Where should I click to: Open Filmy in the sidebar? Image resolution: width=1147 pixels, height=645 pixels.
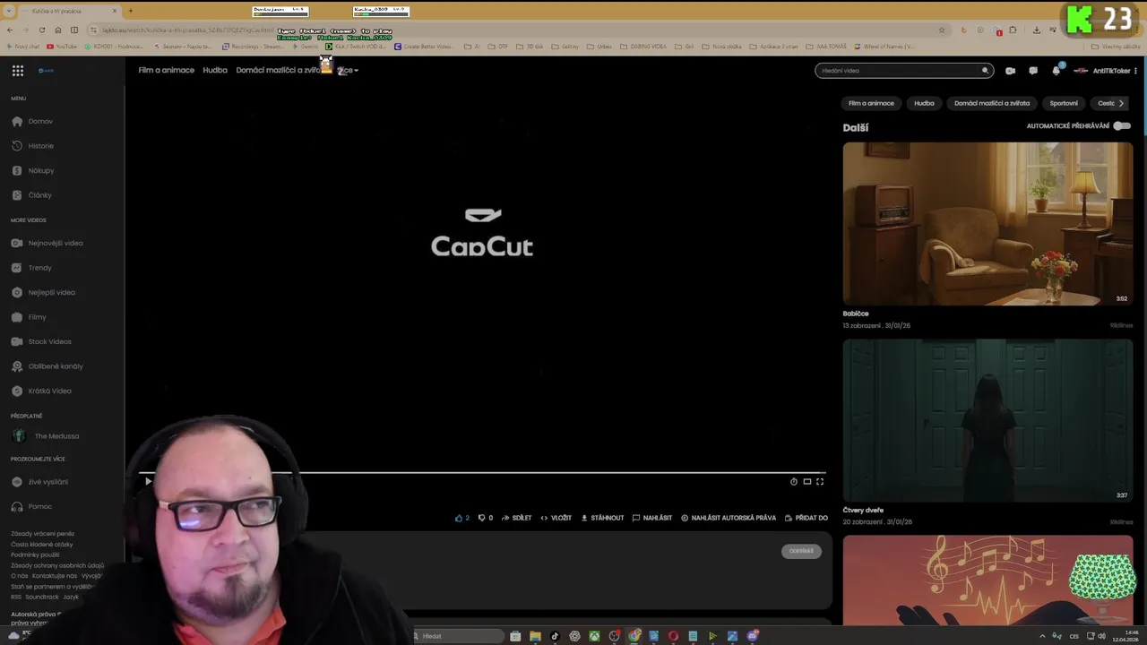(30, 317)
